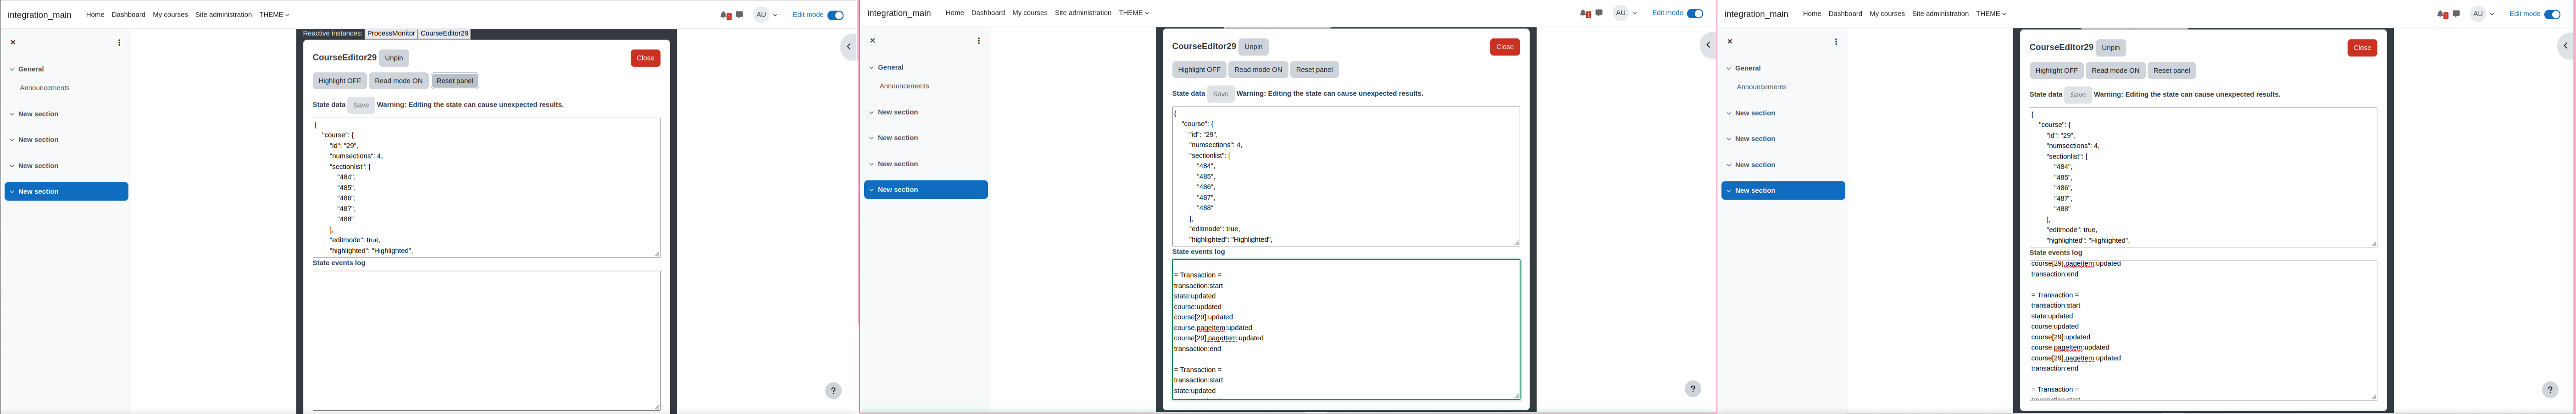Viewport: 2576px width, 414px height.
Task: Toggle Edit mode switch in middle window
Action: pos(1695,14)
